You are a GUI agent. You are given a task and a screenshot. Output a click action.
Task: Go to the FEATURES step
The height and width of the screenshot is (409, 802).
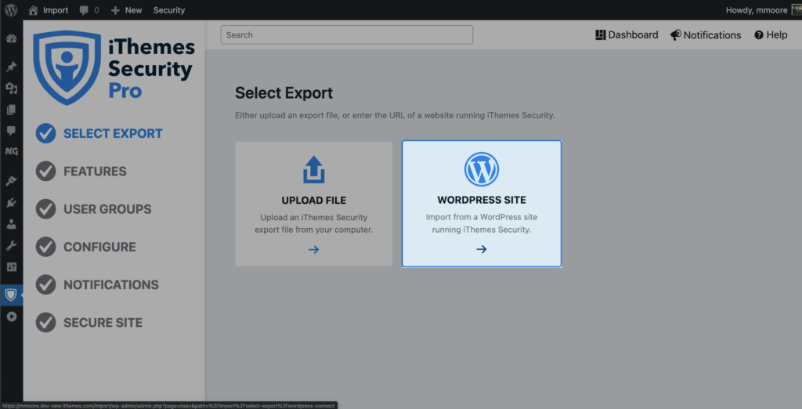click(81, 172)
